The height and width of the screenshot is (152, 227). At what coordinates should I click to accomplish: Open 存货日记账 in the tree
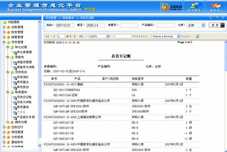tap(24, 97)
